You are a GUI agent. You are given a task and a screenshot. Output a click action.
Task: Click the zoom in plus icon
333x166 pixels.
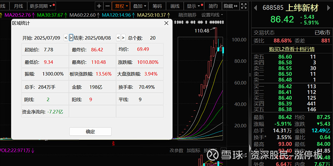pyautogui.click(x=99, y=6)
